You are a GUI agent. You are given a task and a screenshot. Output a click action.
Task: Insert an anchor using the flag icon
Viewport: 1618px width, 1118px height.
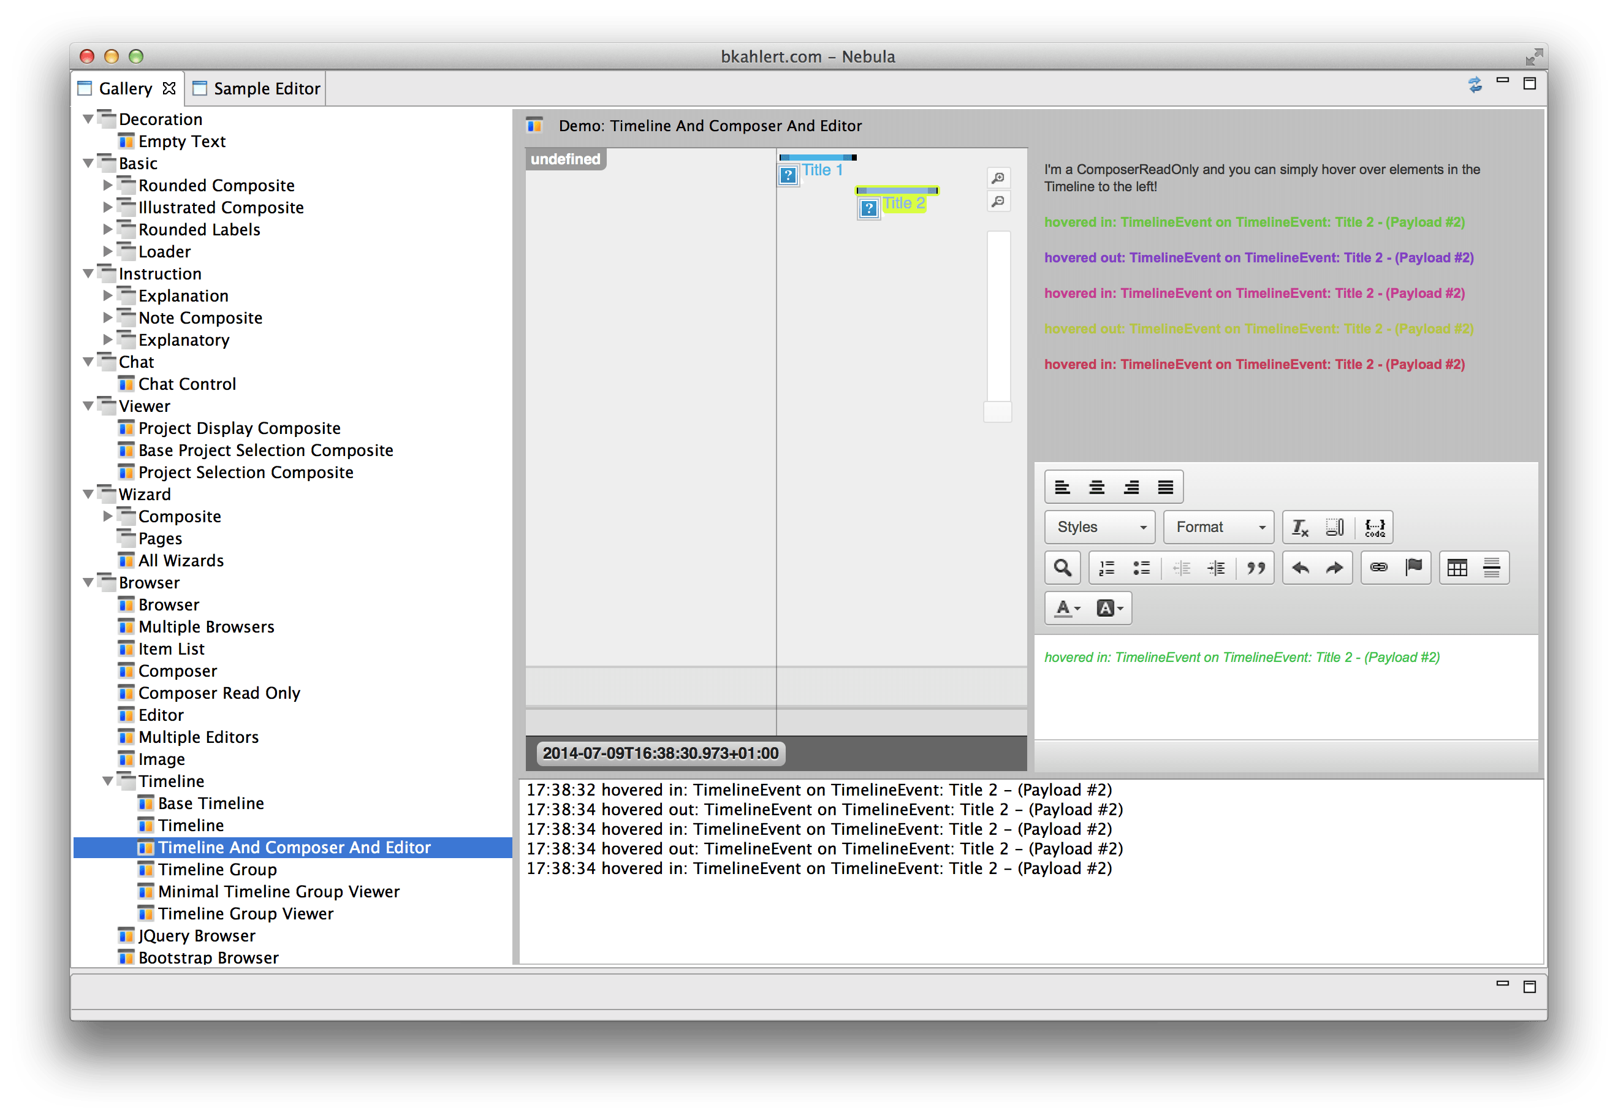click(x=1413, y=568)
